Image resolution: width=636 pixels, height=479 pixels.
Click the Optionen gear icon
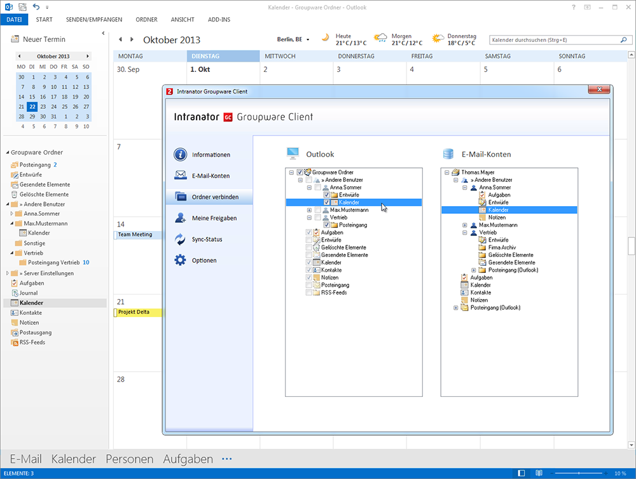[x=181, y=260]
